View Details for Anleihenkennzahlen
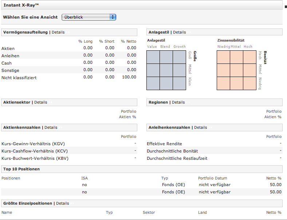The width and height of the screenshot is (287, 220). pyautogui.click(x=200, y=127)
